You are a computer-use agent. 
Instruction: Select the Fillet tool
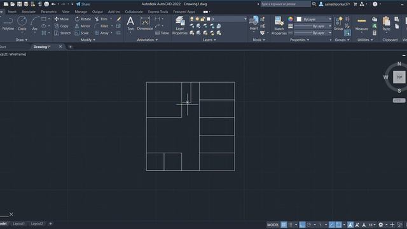(102, 26)
